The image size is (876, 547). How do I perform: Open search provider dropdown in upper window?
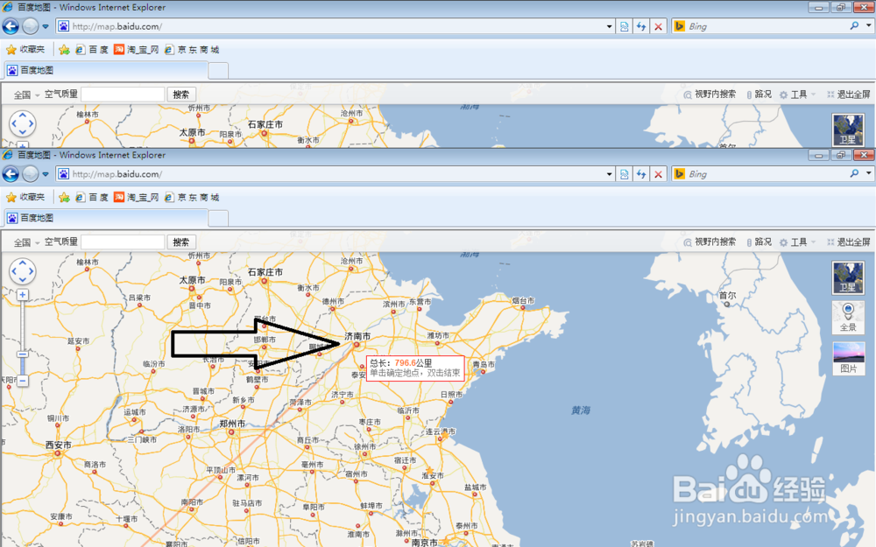(x=868, y=25)
